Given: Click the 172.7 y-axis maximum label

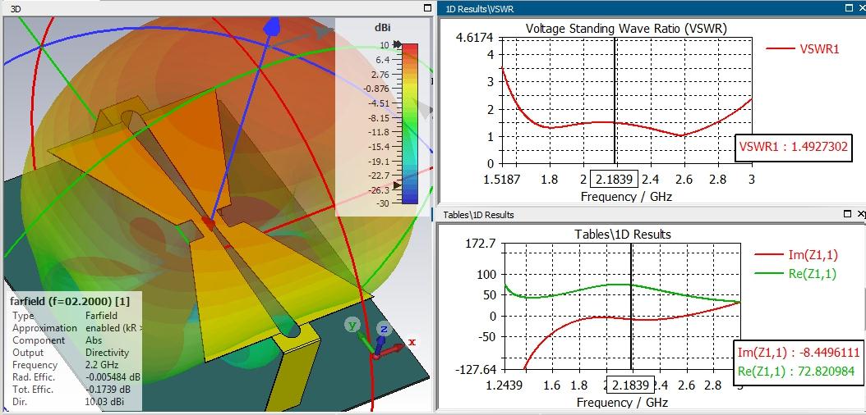Looking at the screenshot, I should (481, 243).
